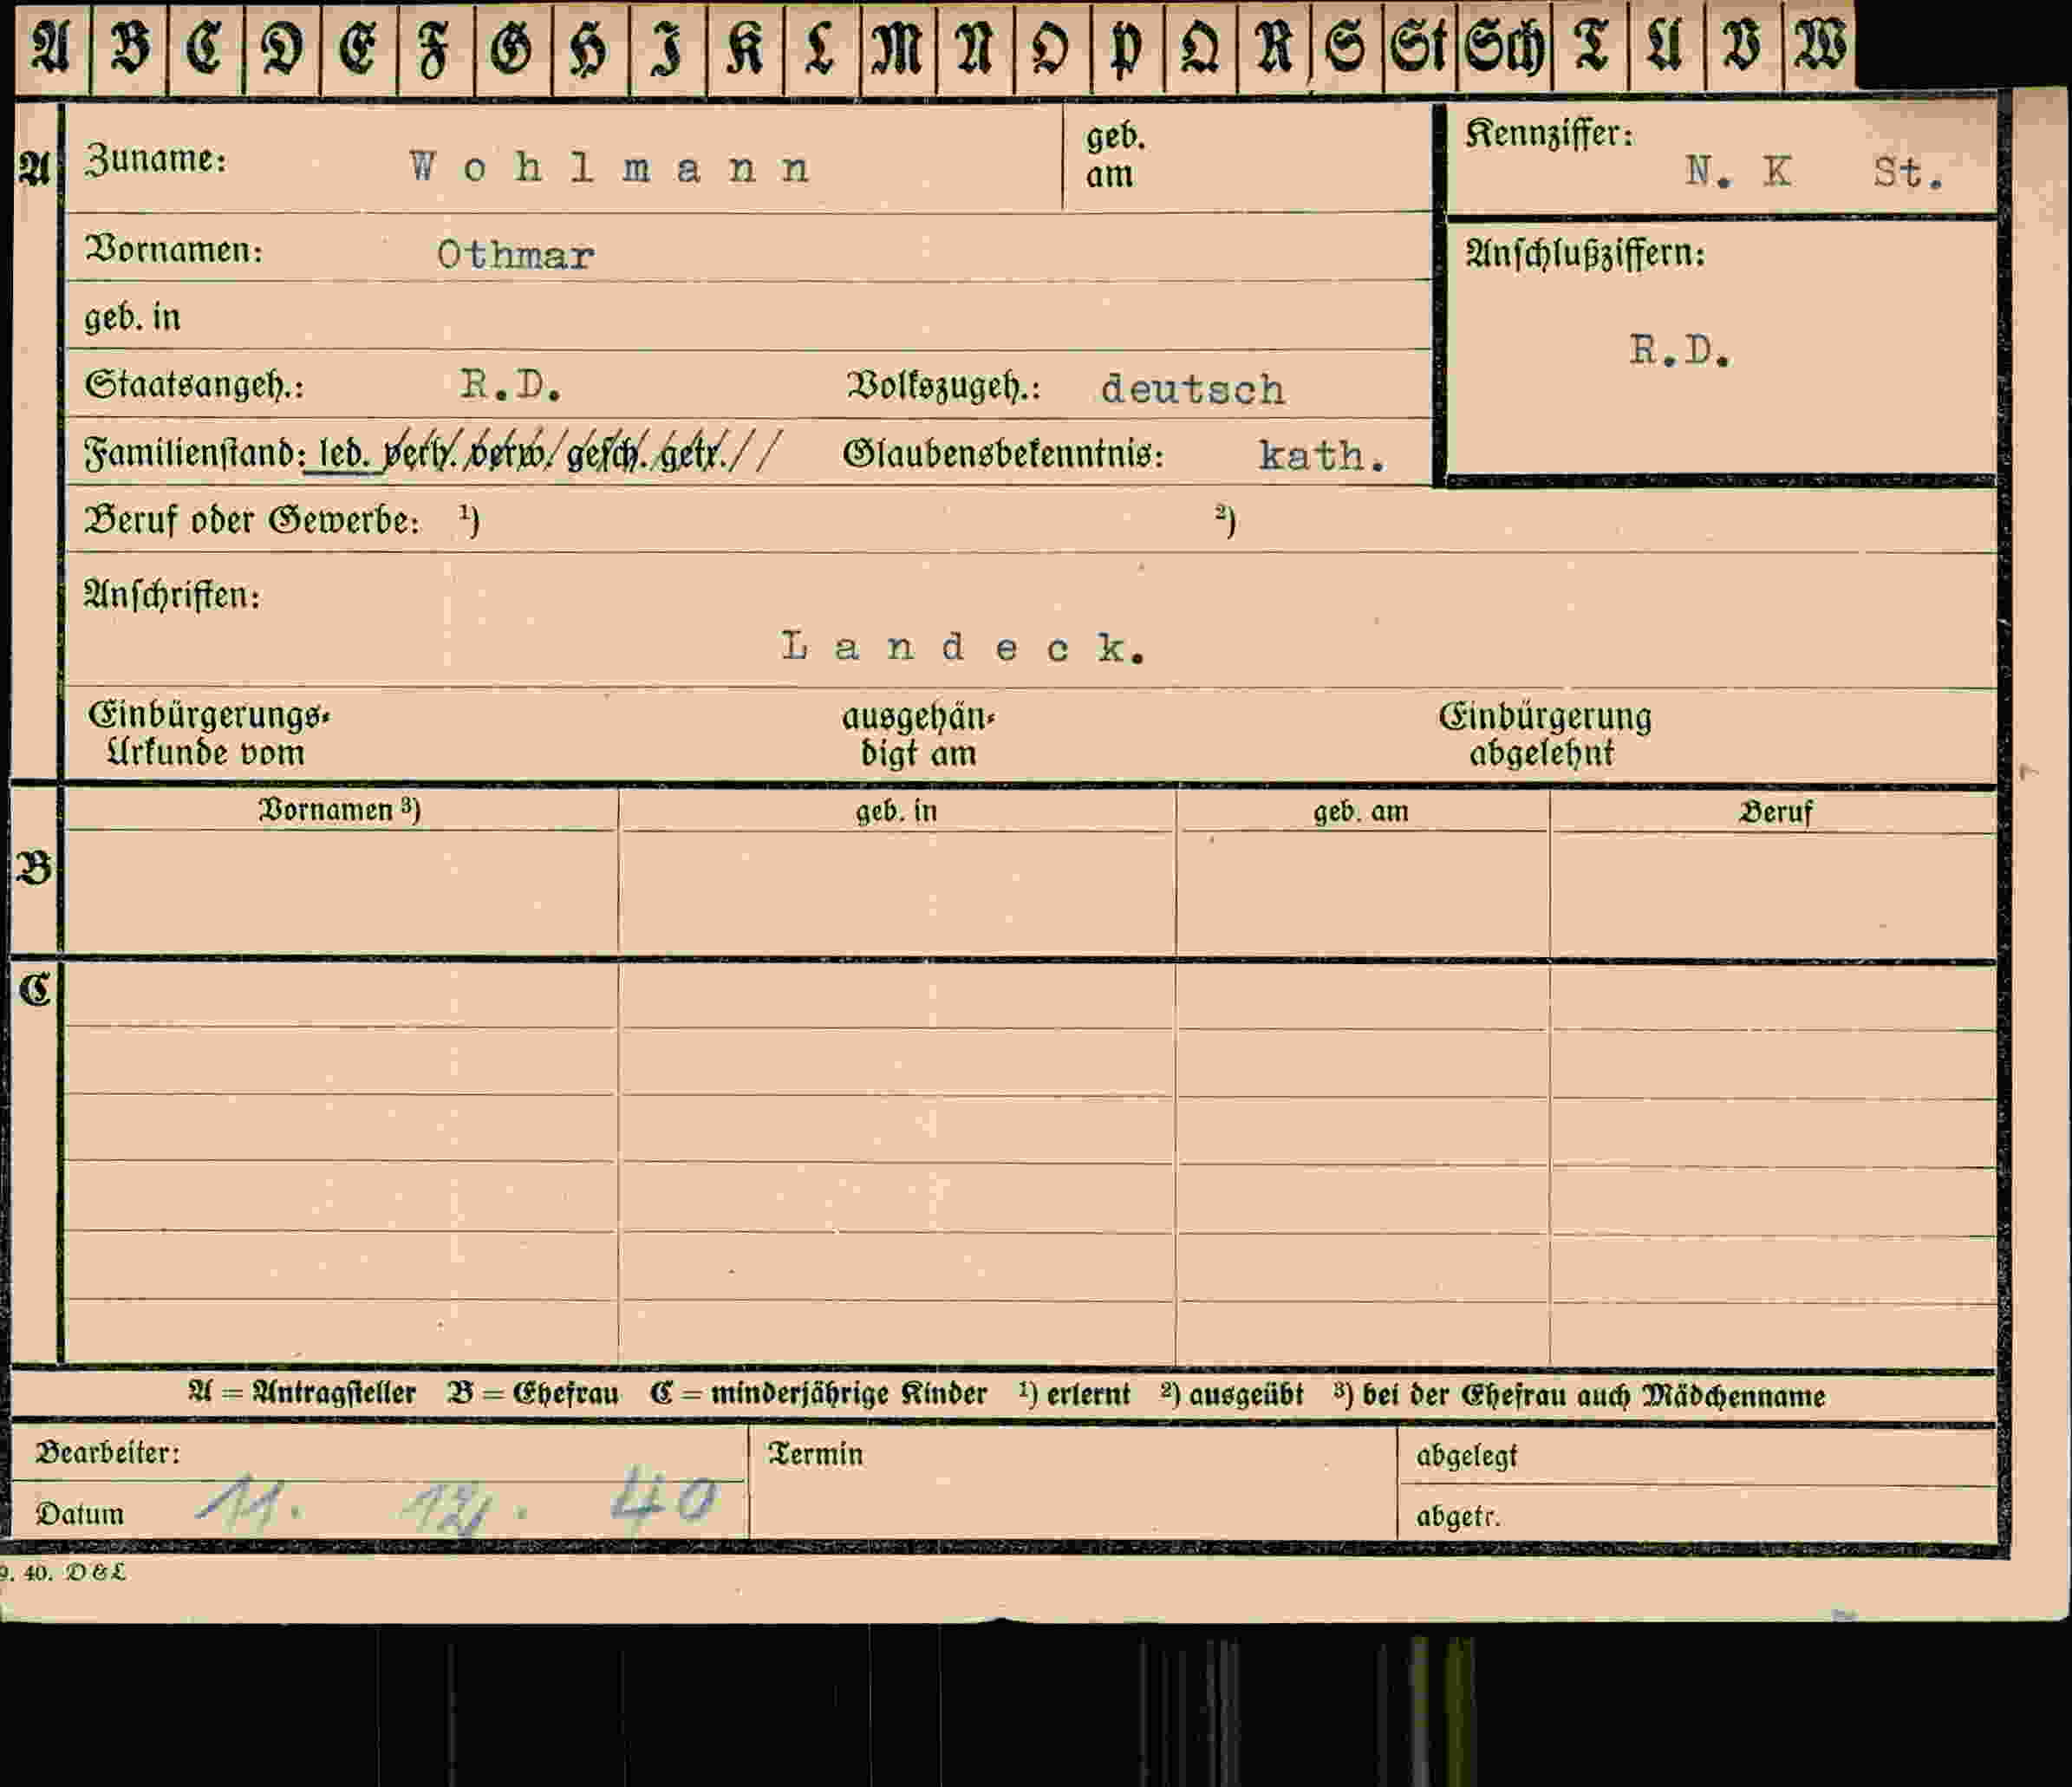
Task: Click the Vornamen label beside Othmar
Action: [x=174, y=250]
